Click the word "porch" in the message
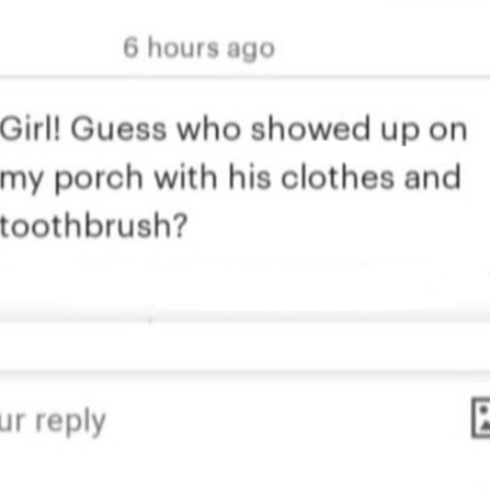 [x=98, y=178]
